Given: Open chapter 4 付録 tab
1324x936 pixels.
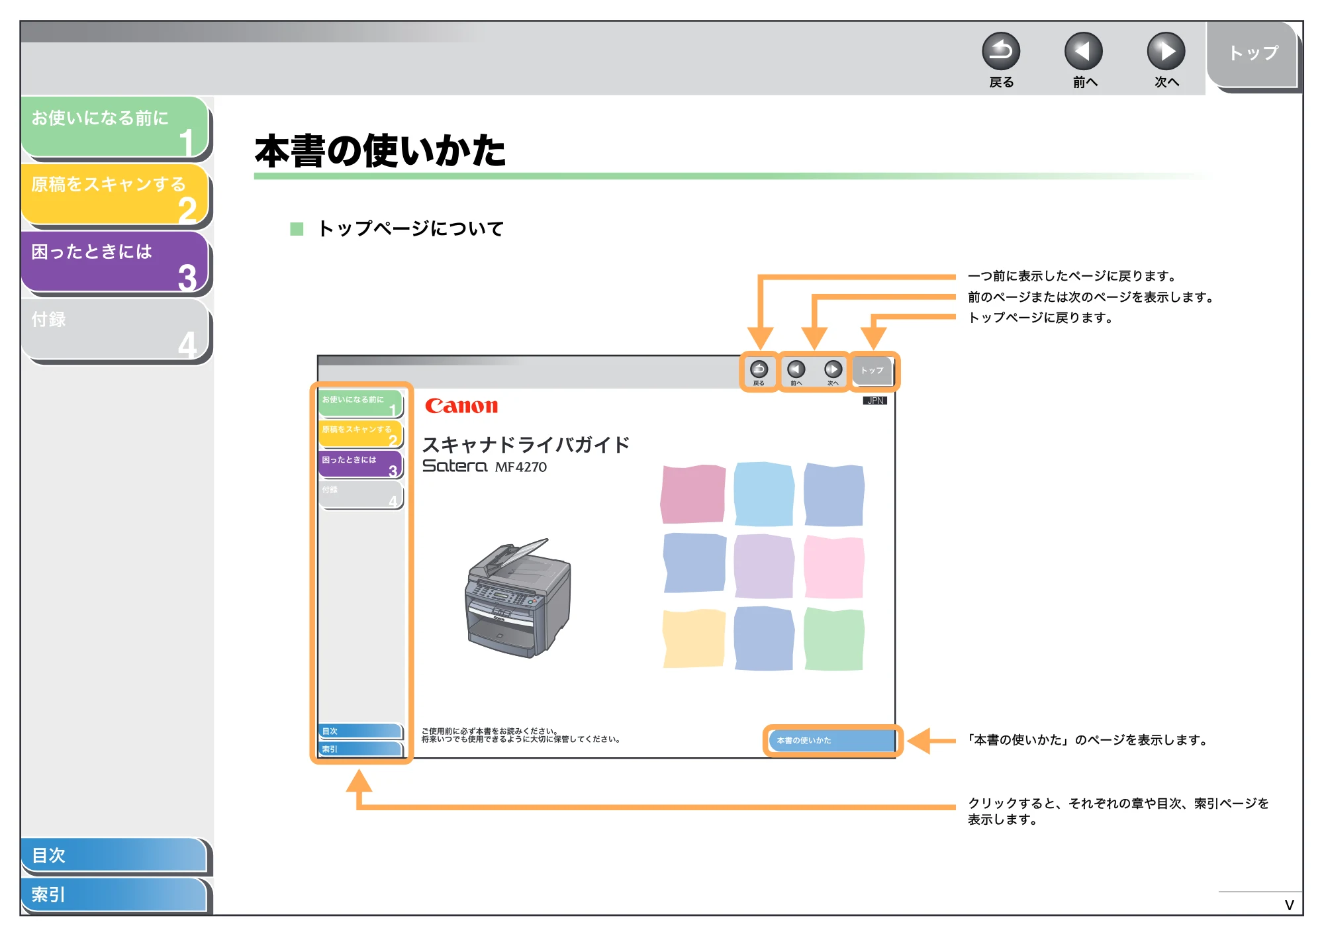Looking at the screenshot, I should (115, 329).
